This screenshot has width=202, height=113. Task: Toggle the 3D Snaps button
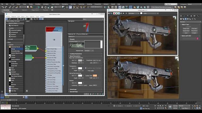pos(74,7)
